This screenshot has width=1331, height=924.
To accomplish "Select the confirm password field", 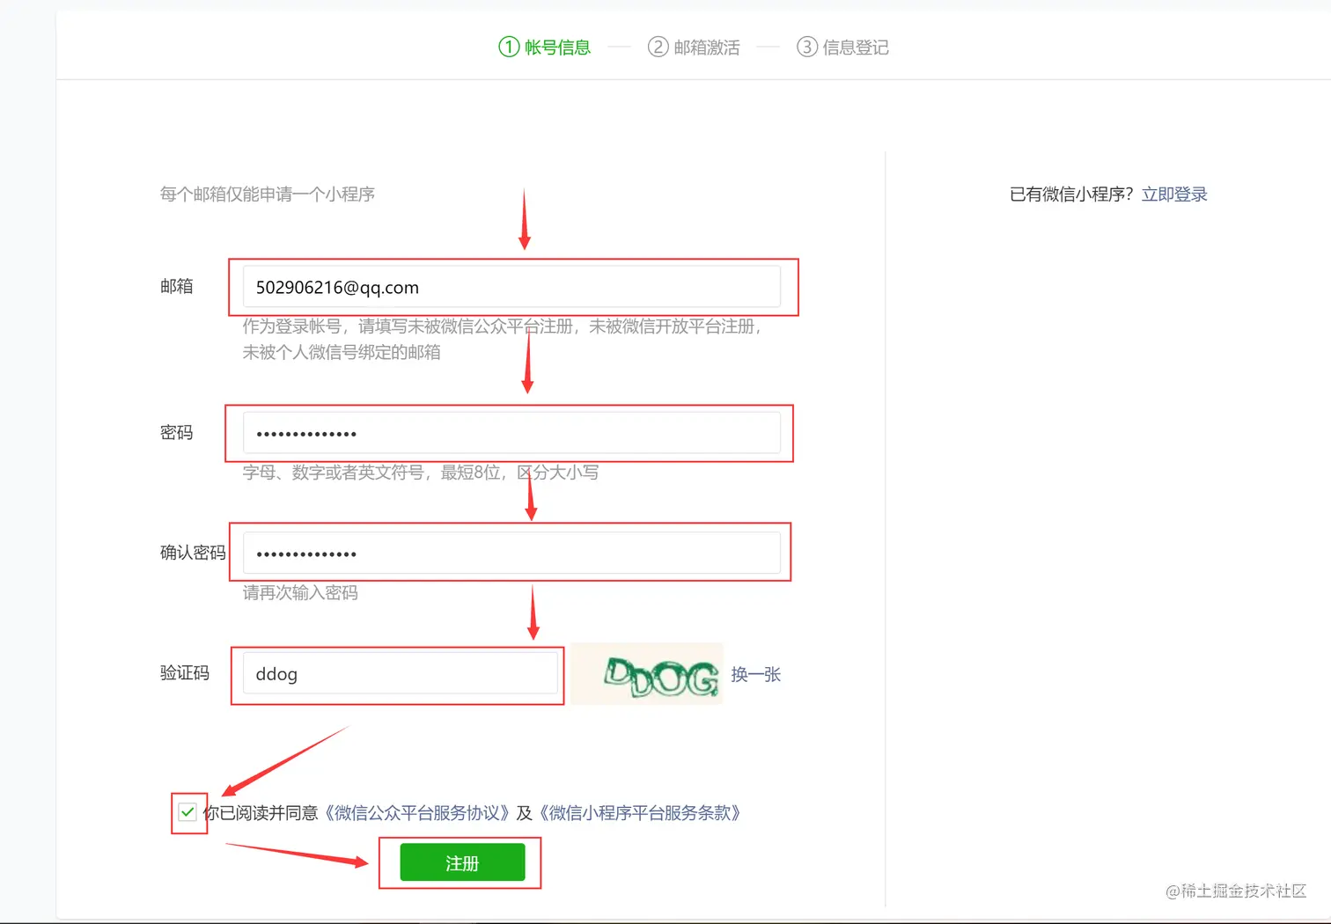I will (511, 553).
